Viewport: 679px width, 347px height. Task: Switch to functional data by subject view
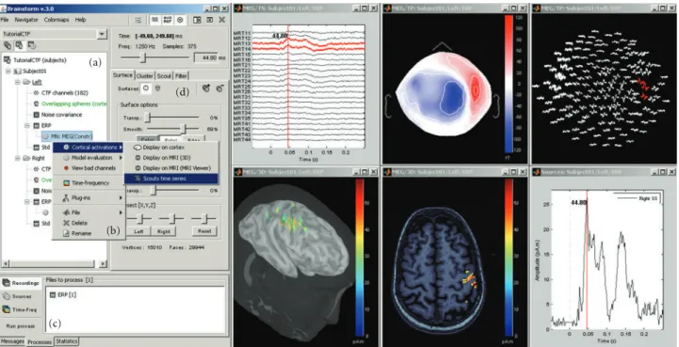pyautogui.click(x=20, y=45)
